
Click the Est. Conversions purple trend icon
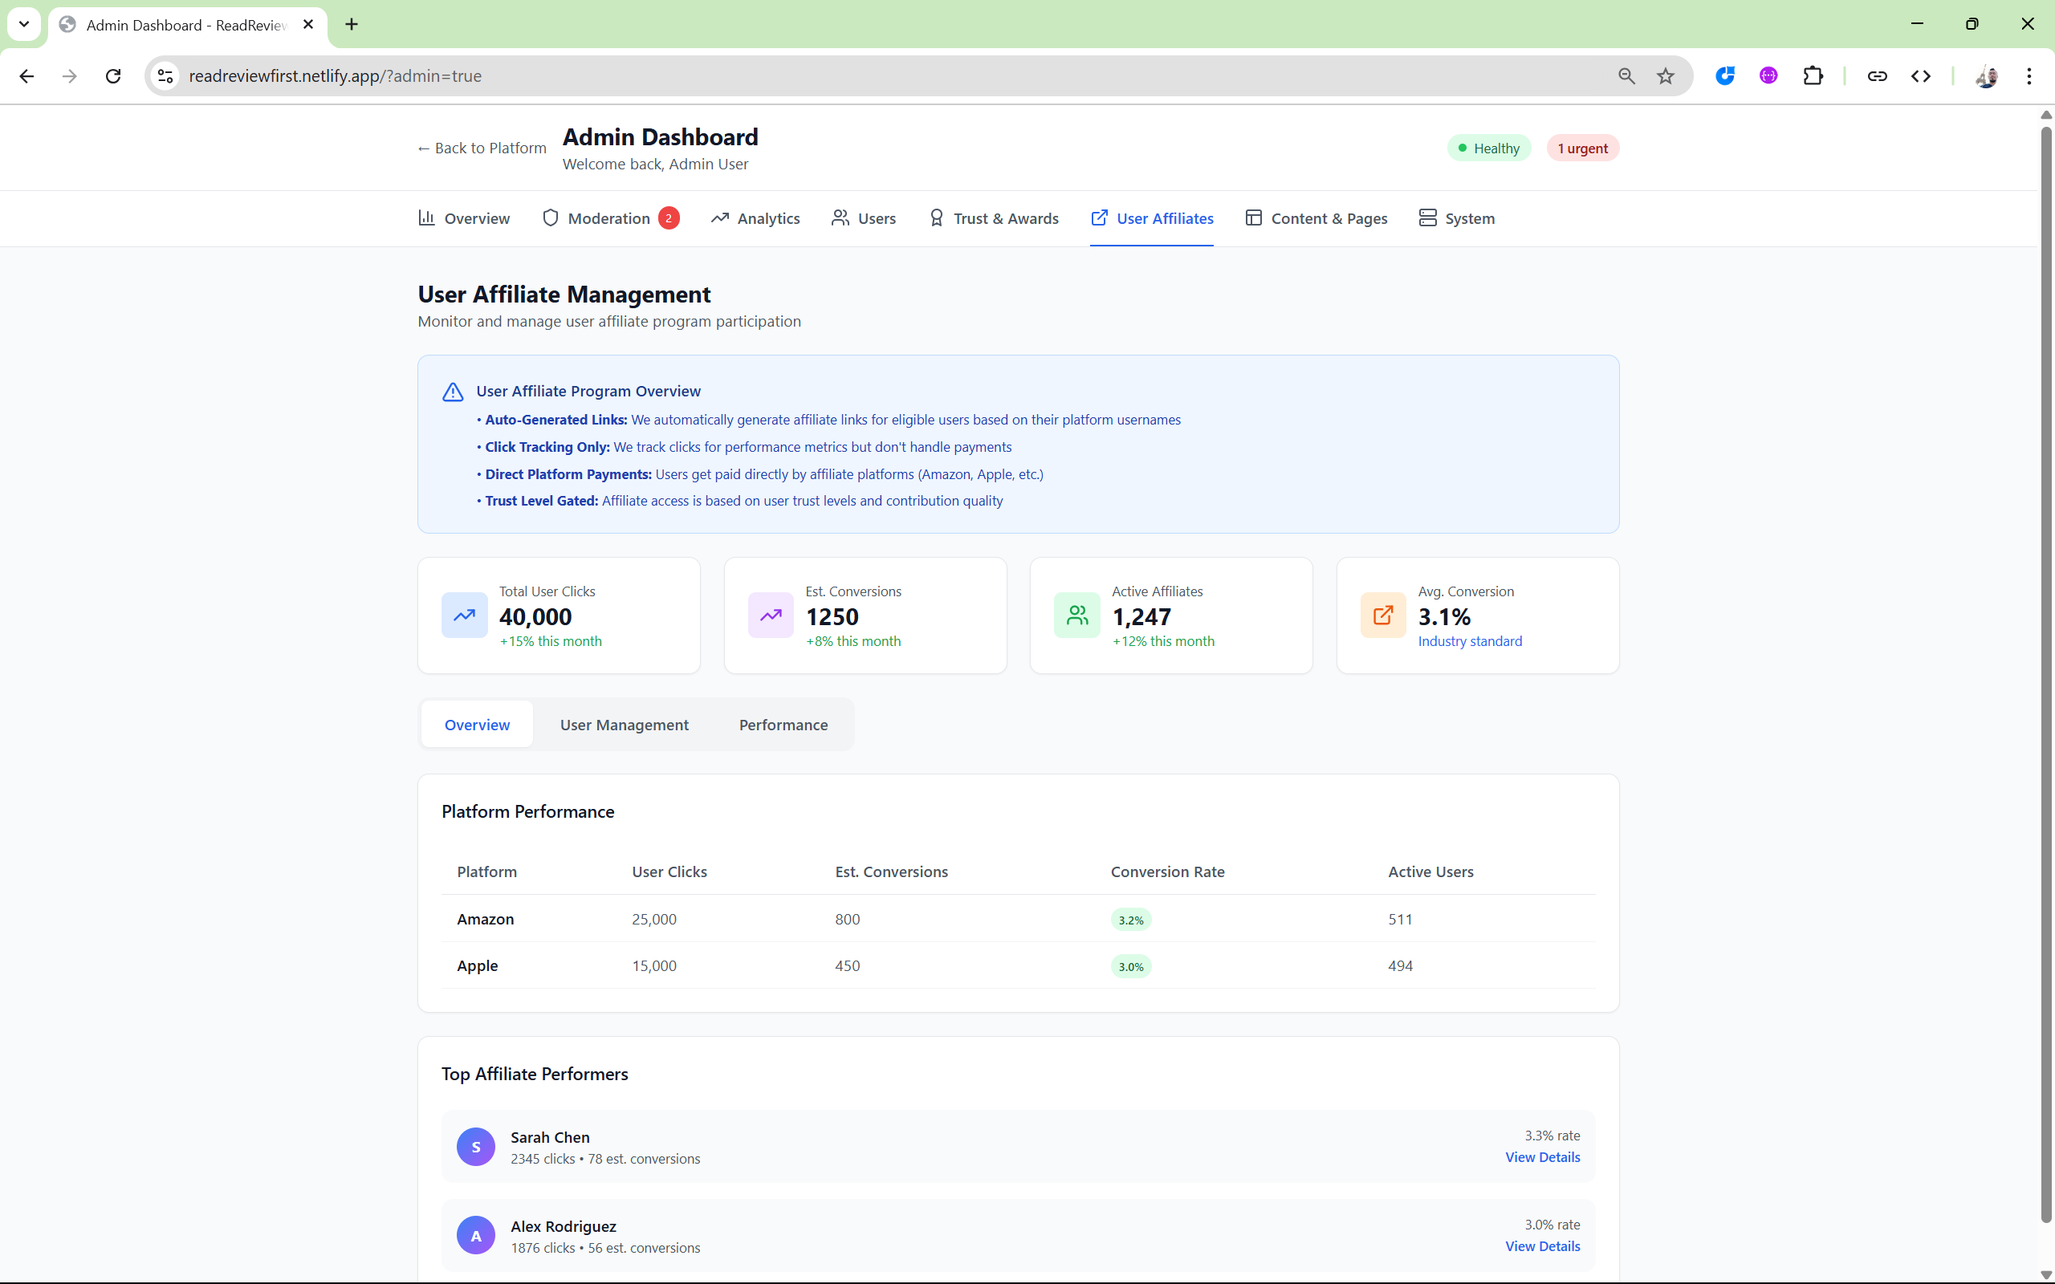tap(770, 615)
